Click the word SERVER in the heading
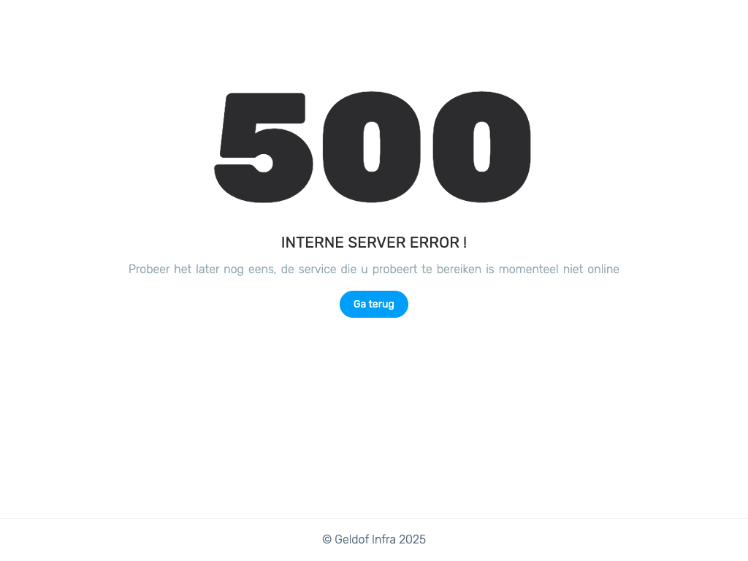 377,243
